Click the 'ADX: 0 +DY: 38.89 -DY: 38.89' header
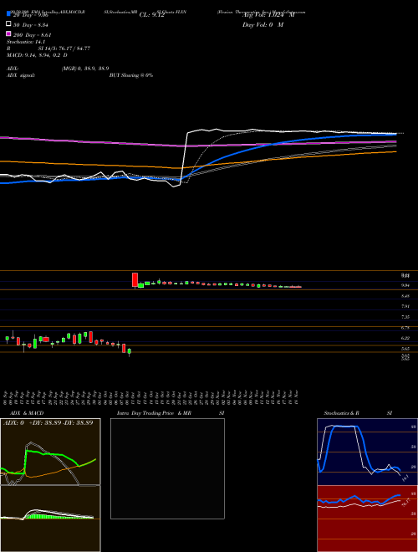The height and width of the screenshot is (552, 418). (x=48, y=423)
